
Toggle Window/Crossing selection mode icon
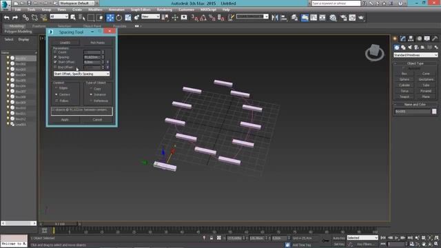100,18
